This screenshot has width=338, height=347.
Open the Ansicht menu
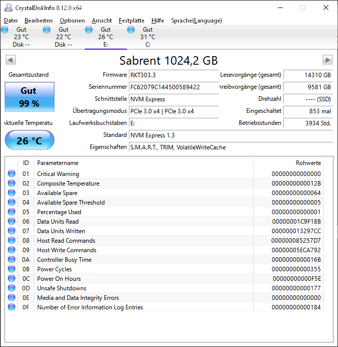click(102, 21)
